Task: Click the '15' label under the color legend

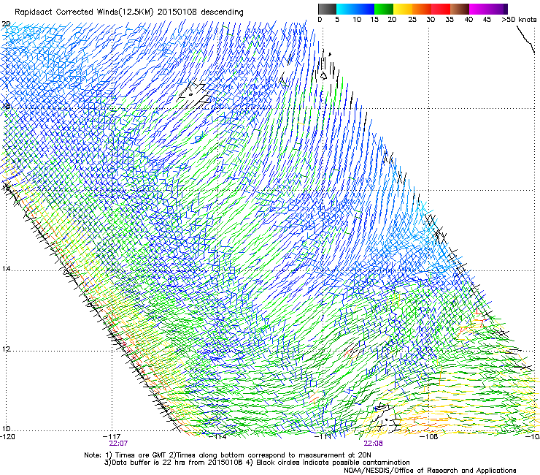Action: [374, 20]
